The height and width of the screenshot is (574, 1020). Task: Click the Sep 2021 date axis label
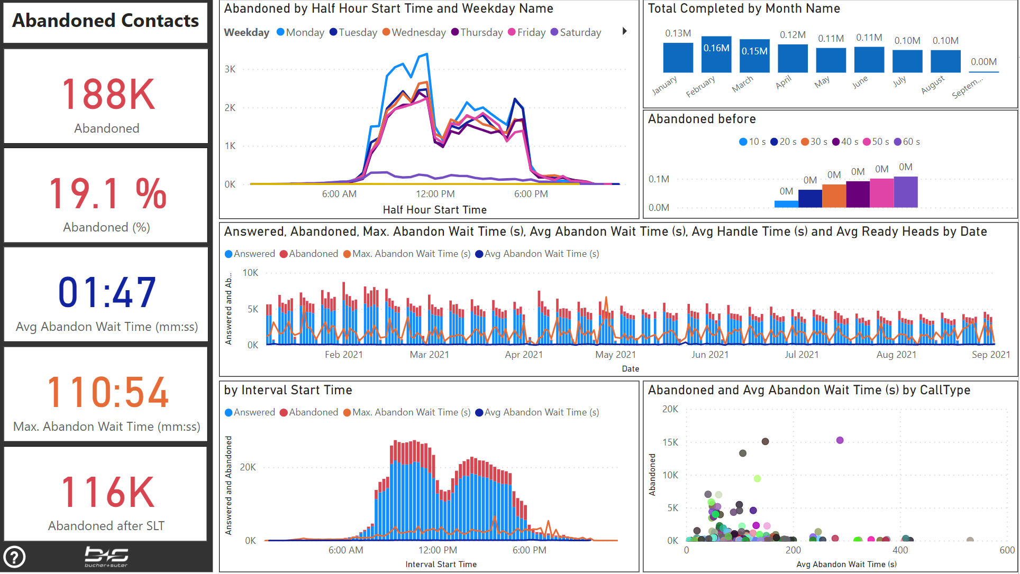click(991, 355)
